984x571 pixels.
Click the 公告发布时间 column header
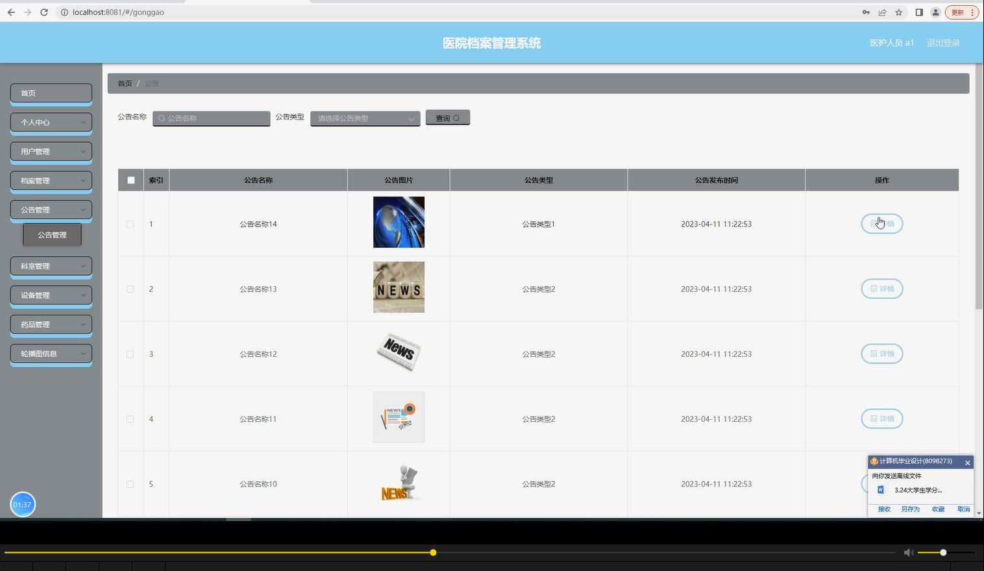tap(716, 180)
